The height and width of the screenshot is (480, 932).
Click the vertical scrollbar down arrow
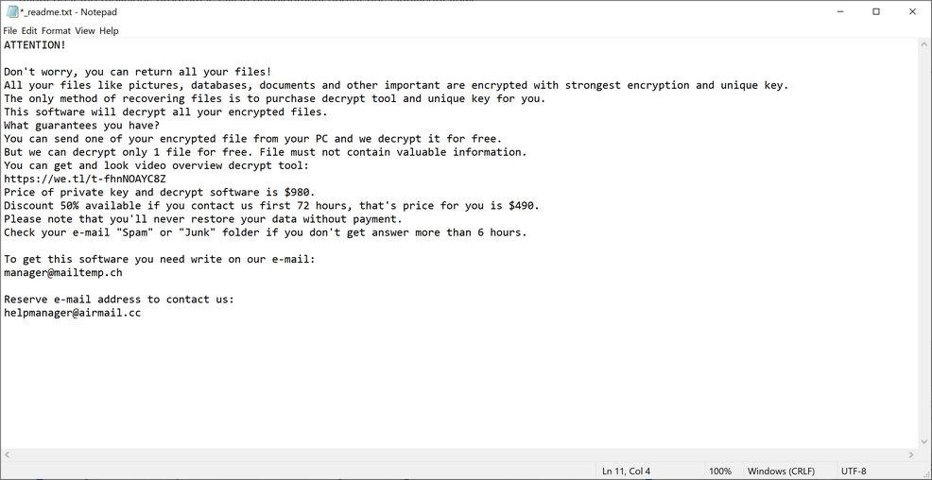(x=924, y=442)
